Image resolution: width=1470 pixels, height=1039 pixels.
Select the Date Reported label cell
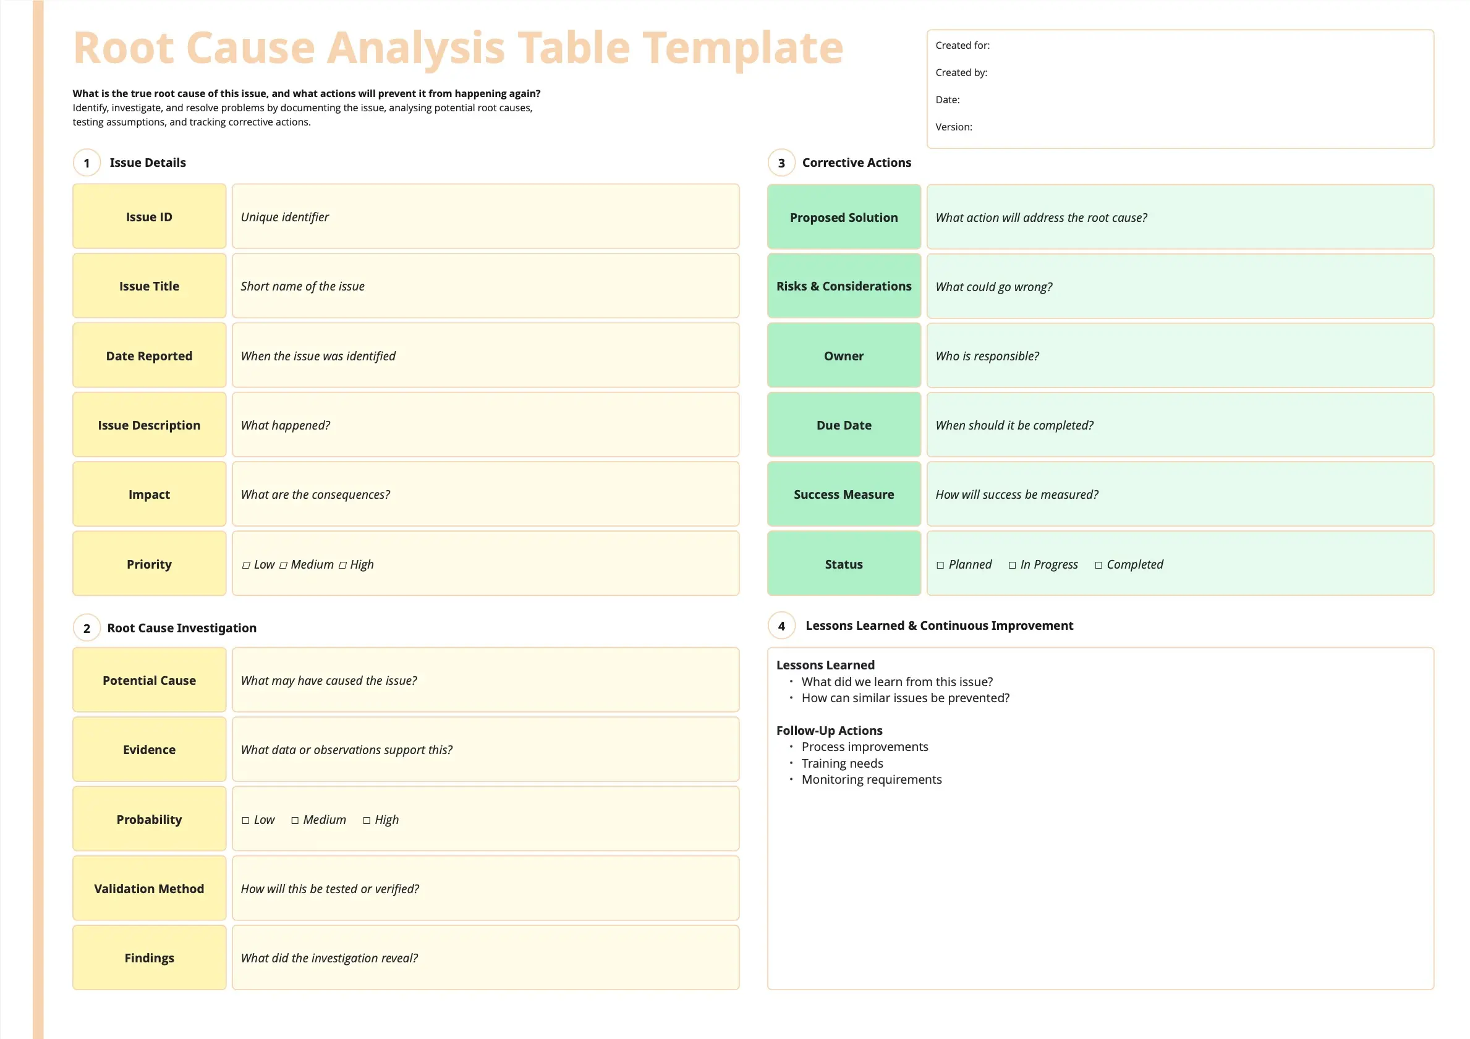(149, 355)
